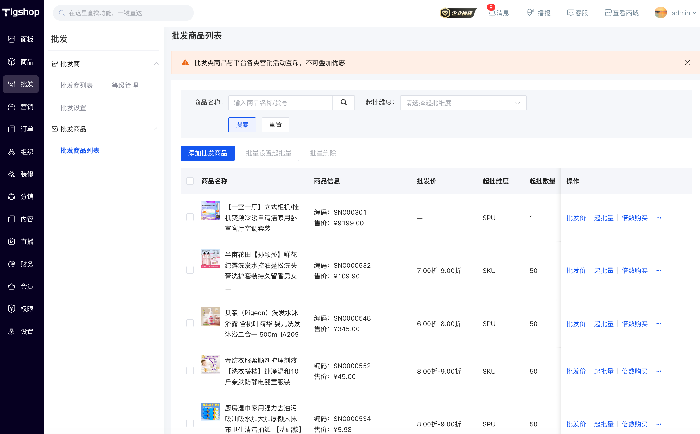This screenshot has height=434, width=700.
Task: Open more actions for SN0000548 row
Action: (x=659, y=324)
